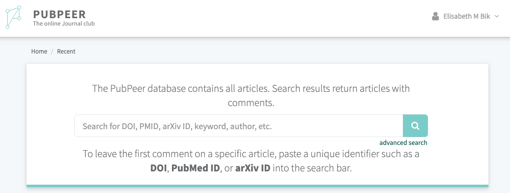This screenshot has width=510, height=193.
Task: Click the PUBPEER site title
Action: pos(59,14)
